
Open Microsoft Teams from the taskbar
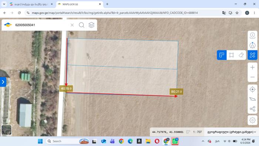click(x=112, y=141)
